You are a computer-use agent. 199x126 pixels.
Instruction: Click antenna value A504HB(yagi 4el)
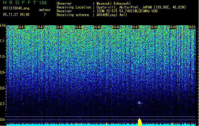click(x=112, y=15)
